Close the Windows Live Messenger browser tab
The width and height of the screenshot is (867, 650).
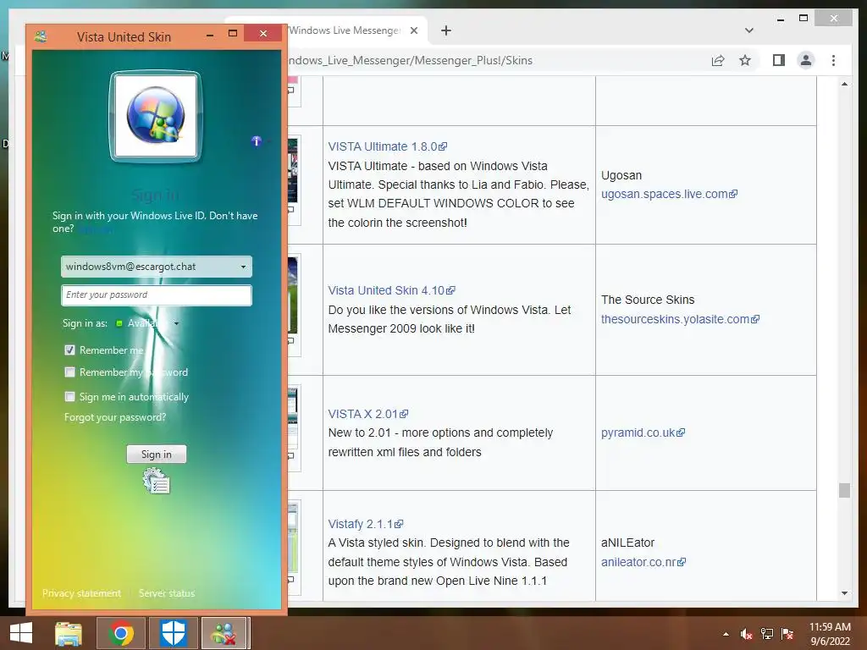point(413,31)
